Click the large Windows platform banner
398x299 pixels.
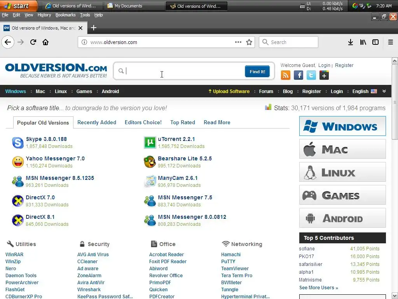(342, 126)
